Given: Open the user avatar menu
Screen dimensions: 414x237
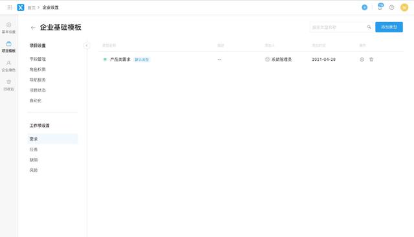Looking at the screenshot, I should click(x=404, y=7).
